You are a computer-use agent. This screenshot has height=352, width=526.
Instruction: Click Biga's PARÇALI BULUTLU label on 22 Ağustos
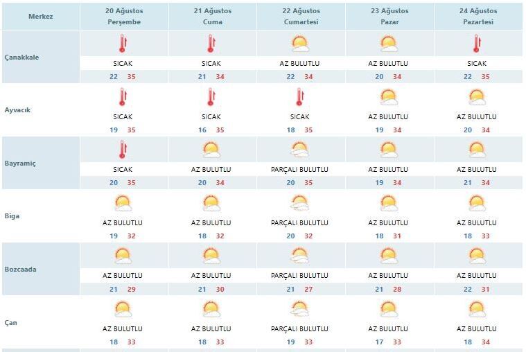(299, 223)
